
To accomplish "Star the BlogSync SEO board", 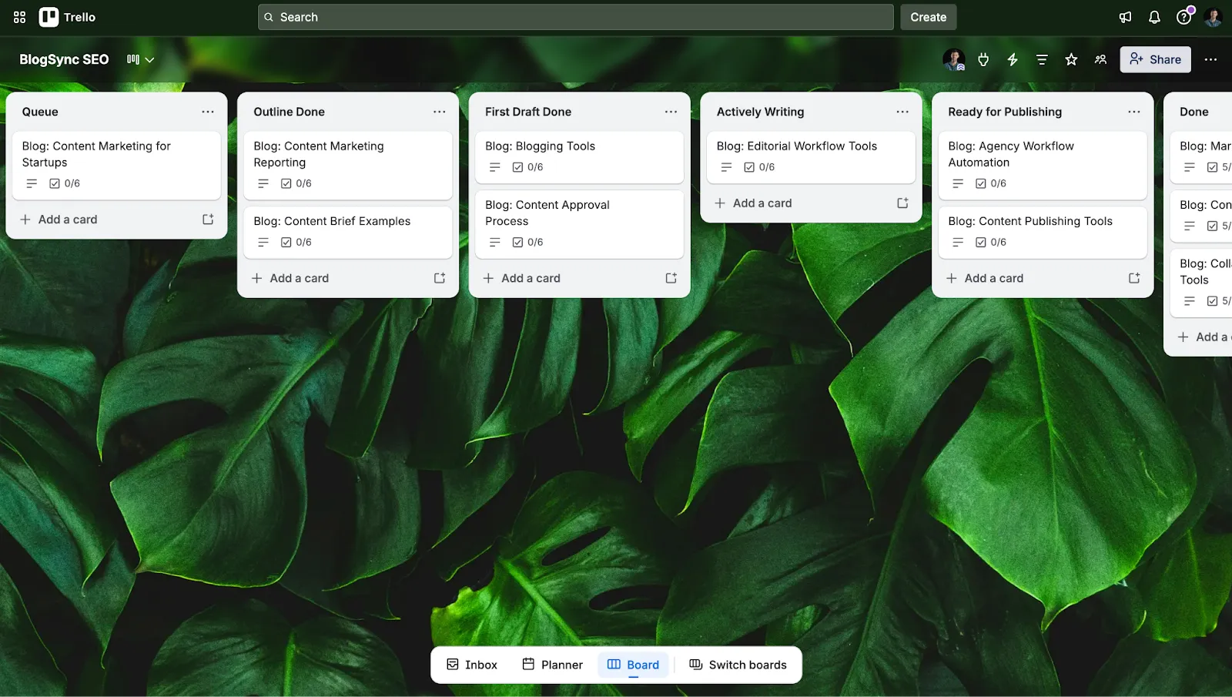I will [1071, 59].
